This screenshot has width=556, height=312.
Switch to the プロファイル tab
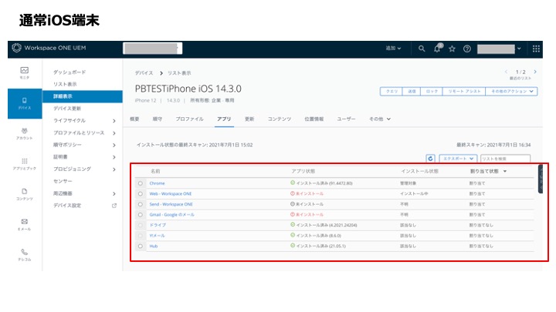click(189, 119)
